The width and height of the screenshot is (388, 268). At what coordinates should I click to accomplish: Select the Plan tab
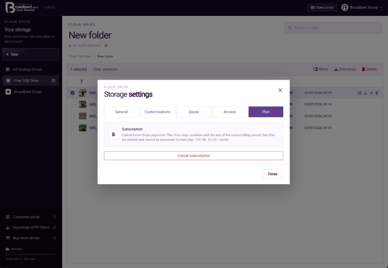tap(266, 112)
